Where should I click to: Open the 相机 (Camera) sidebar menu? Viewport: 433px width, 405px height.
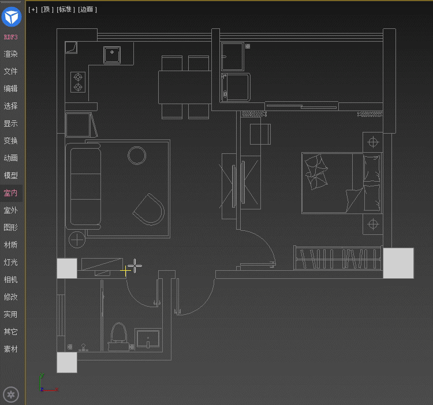click(x=11, y=279)
